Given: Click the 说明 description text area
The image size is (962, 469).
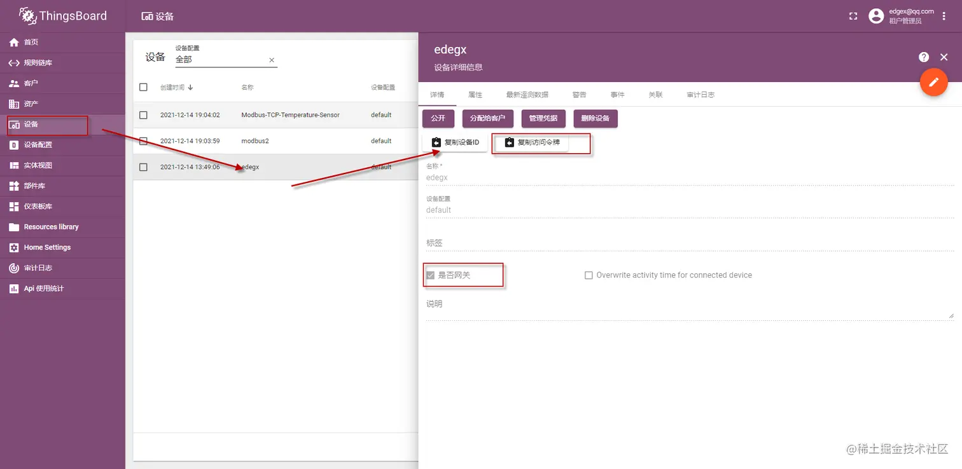Looking at the screenshot, I should coord(690,308).
